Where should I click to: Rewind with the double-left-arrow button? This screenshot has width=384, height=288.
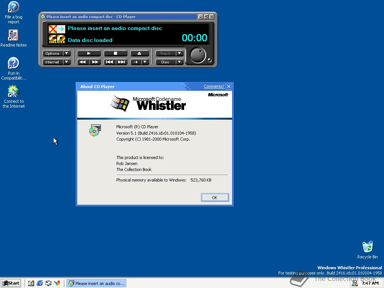[x=83, y=62]
